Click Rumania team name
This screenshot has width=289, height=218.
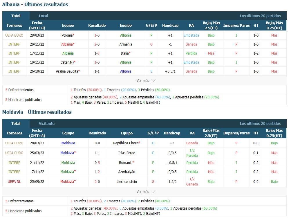point(127,163)
